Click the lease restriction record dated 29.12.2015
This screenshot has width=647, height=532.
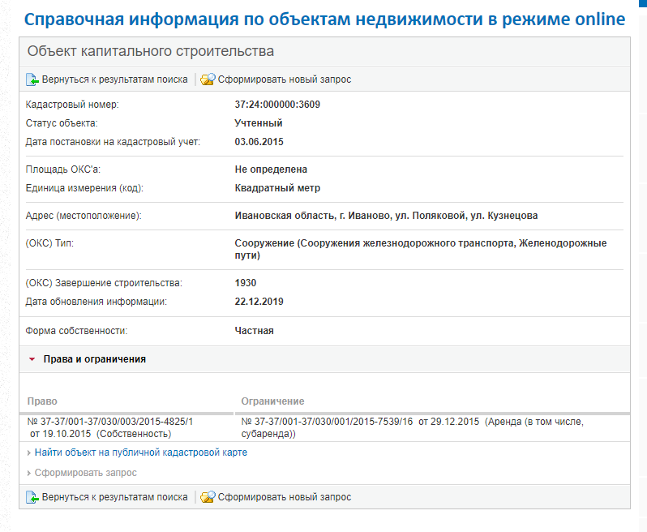[x=412, y=427]
